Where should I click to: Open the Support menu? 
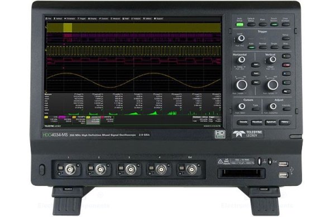(159, 19)
